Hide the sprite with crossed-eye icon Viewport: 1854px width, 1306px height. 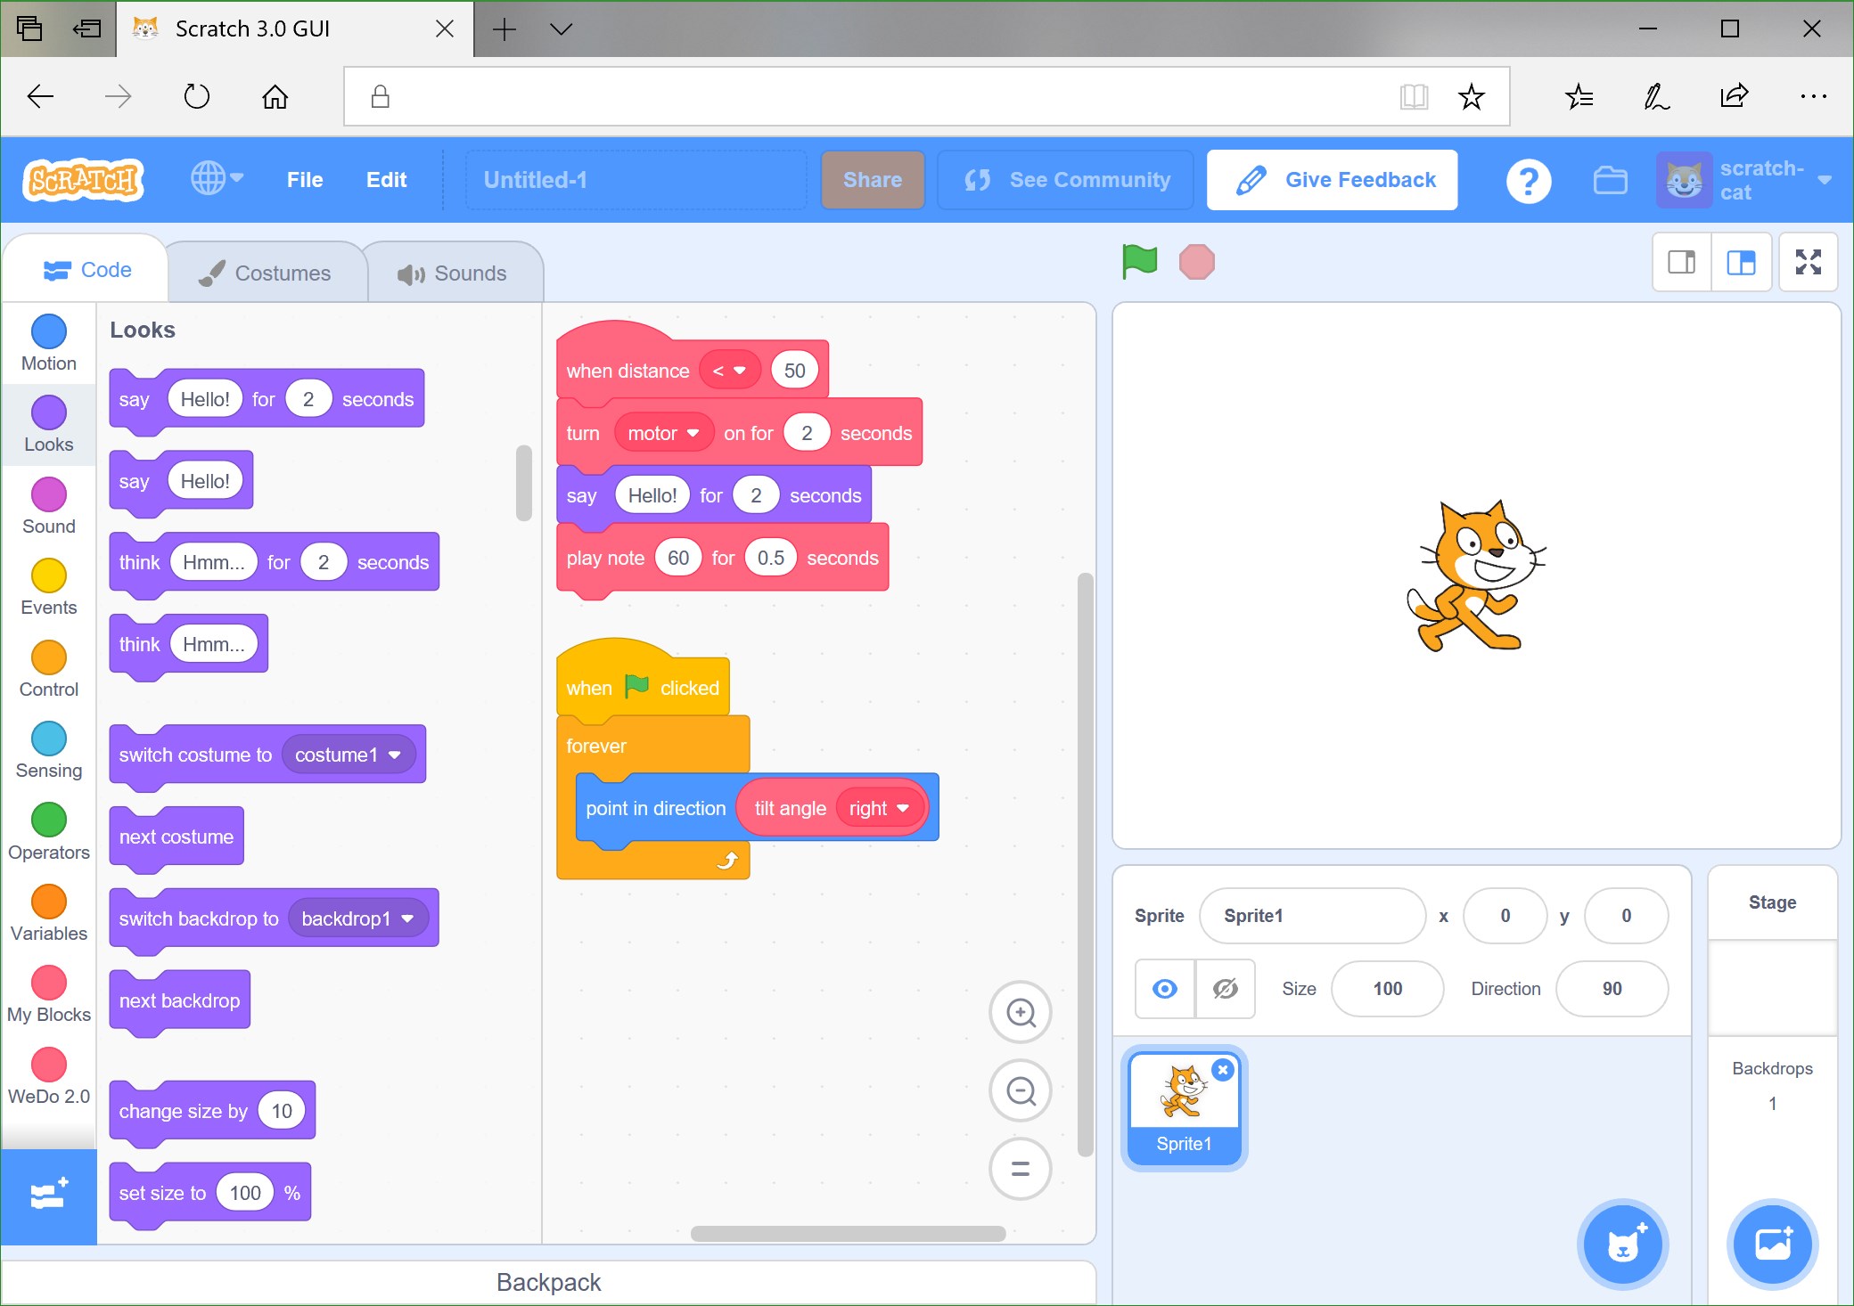(x=1226, y=989)
